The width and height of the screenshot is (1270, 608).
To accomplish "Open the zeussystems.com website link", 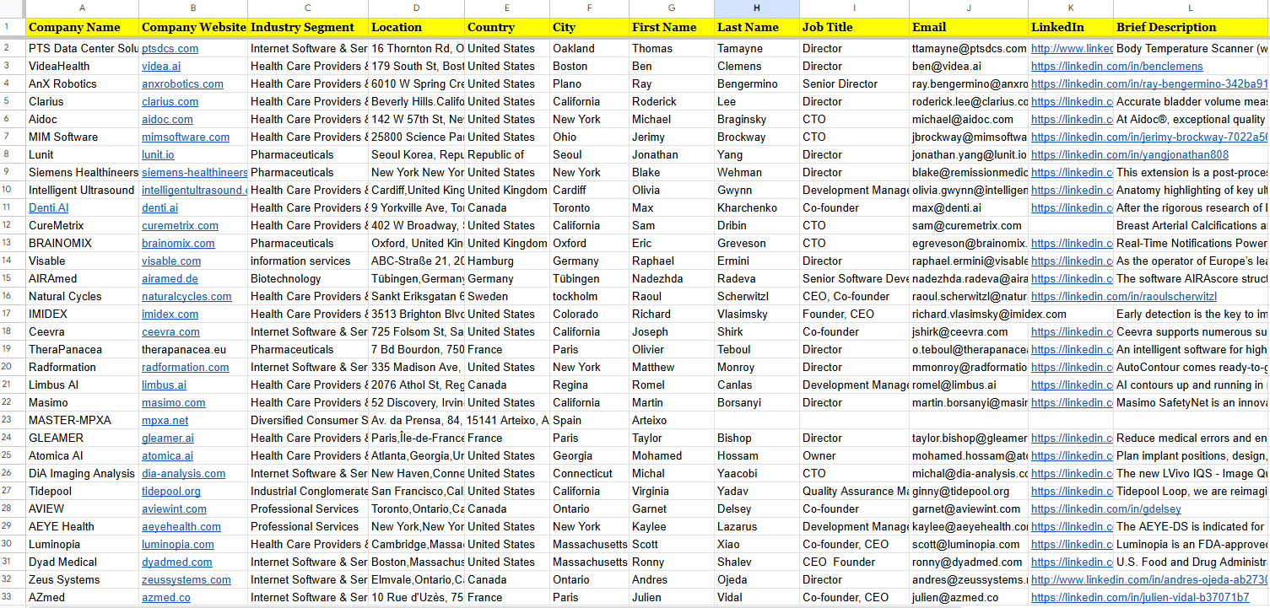I will 186,580.
